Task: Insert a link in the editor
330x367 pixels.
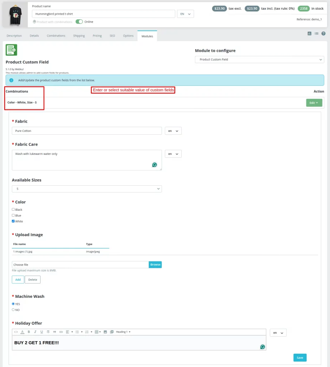Action: coord(61,332)
